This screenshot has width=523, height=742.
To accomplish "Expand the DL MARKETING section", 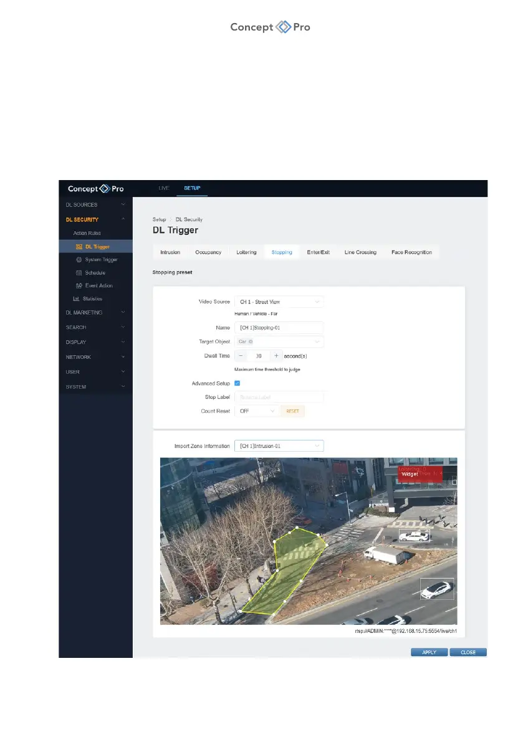I will 95,312.
